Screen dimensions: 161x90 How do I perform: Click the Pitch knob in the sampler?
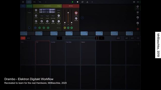tap(36, 10)
